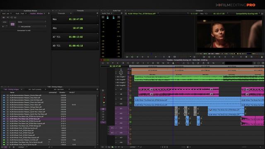265x149 pixels.
Task: Select the AudioSuite Window tab
Action: [x=36, y=13]
